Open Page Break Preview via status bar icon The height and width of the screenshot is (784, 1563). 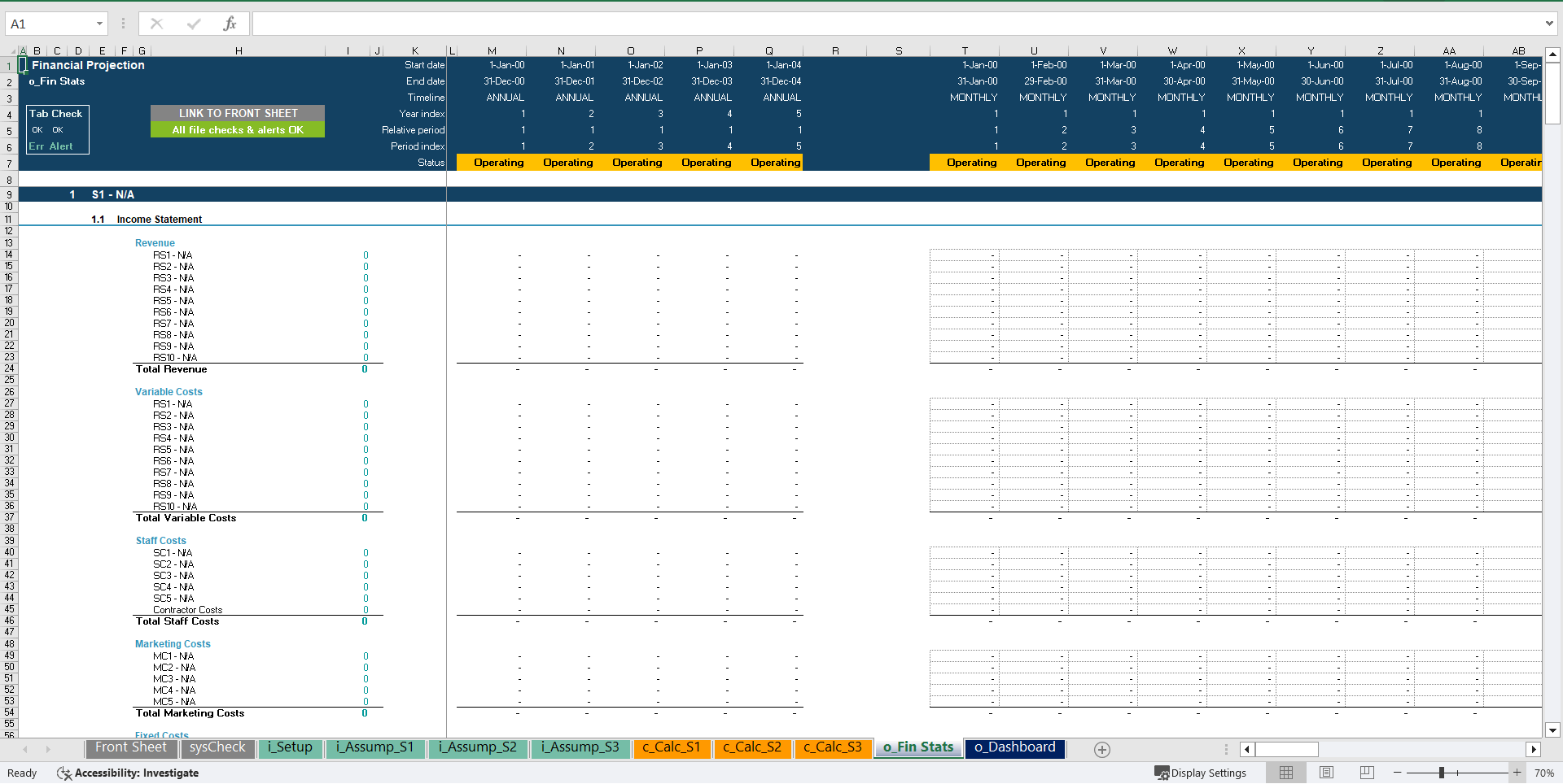(x=1366, y=772)
